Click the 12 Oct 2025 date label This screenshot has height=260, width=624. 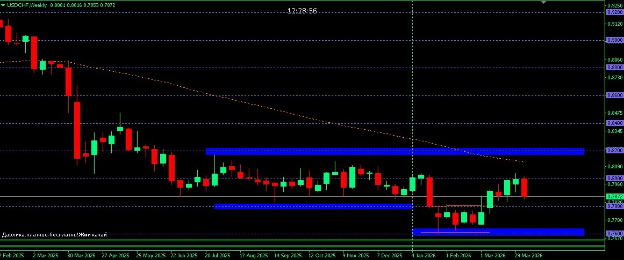tap(322, 256)
